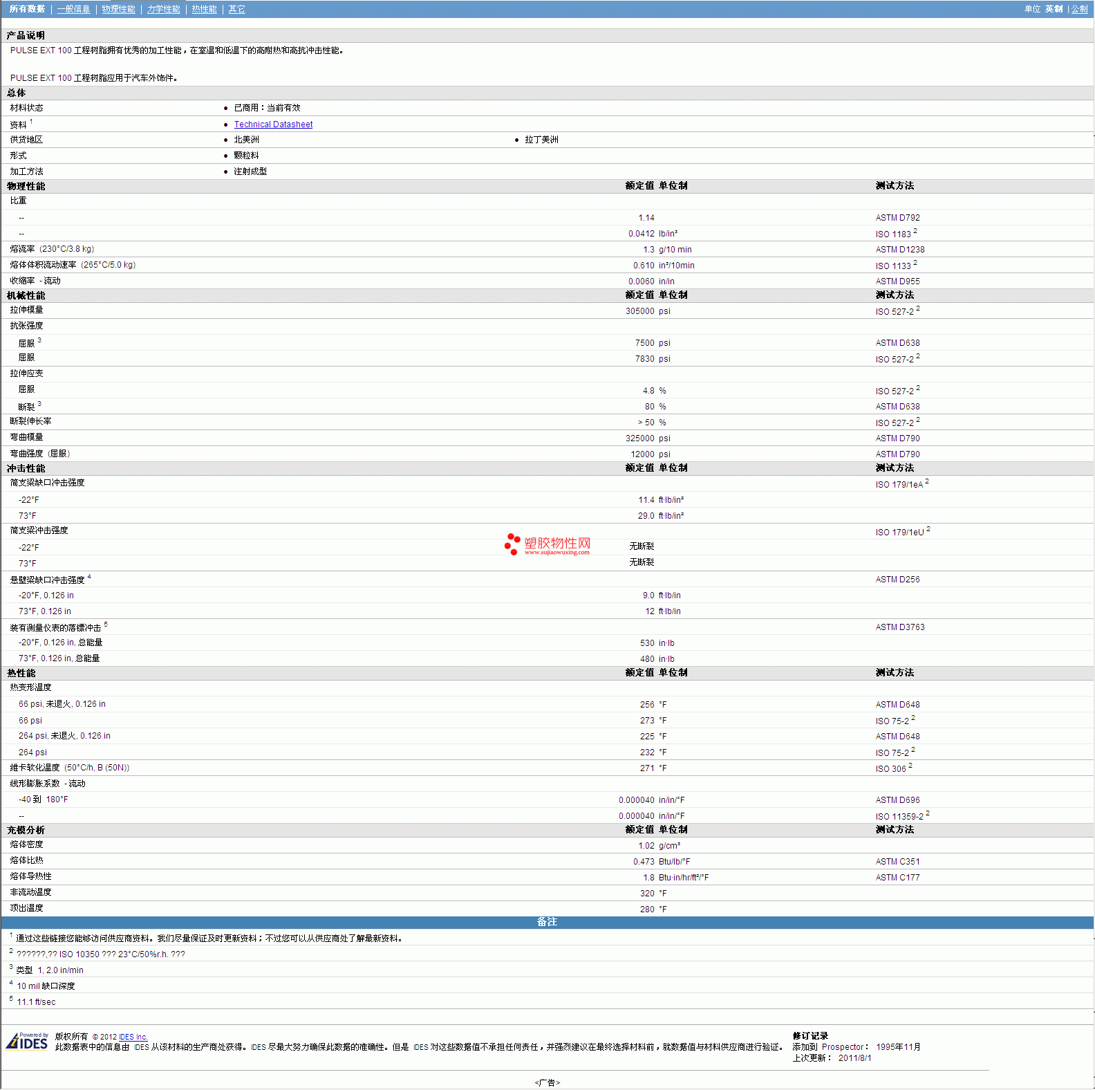Click the ISO 179/1eA test method

(x=901, y=484)
